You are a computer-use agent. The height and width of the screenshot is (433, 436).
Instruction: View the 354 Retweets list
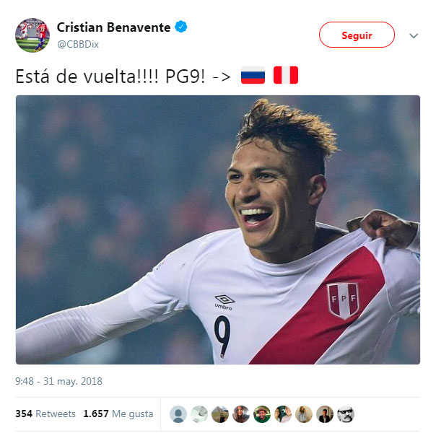click(x=45, y=414)
